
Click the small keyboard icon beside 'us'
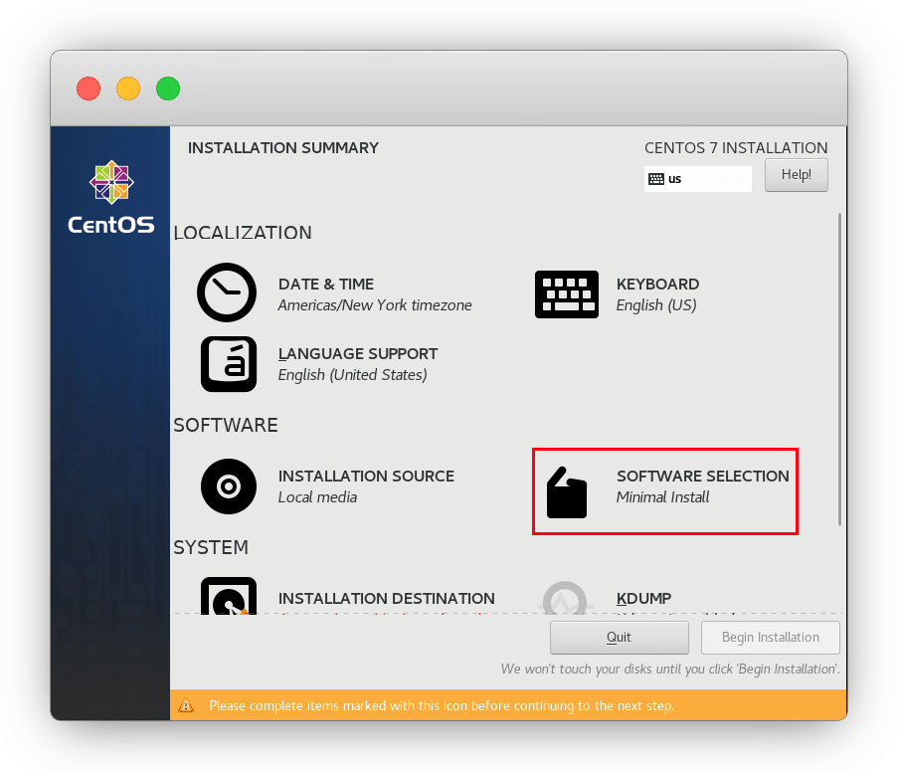[x=656, y=179]
